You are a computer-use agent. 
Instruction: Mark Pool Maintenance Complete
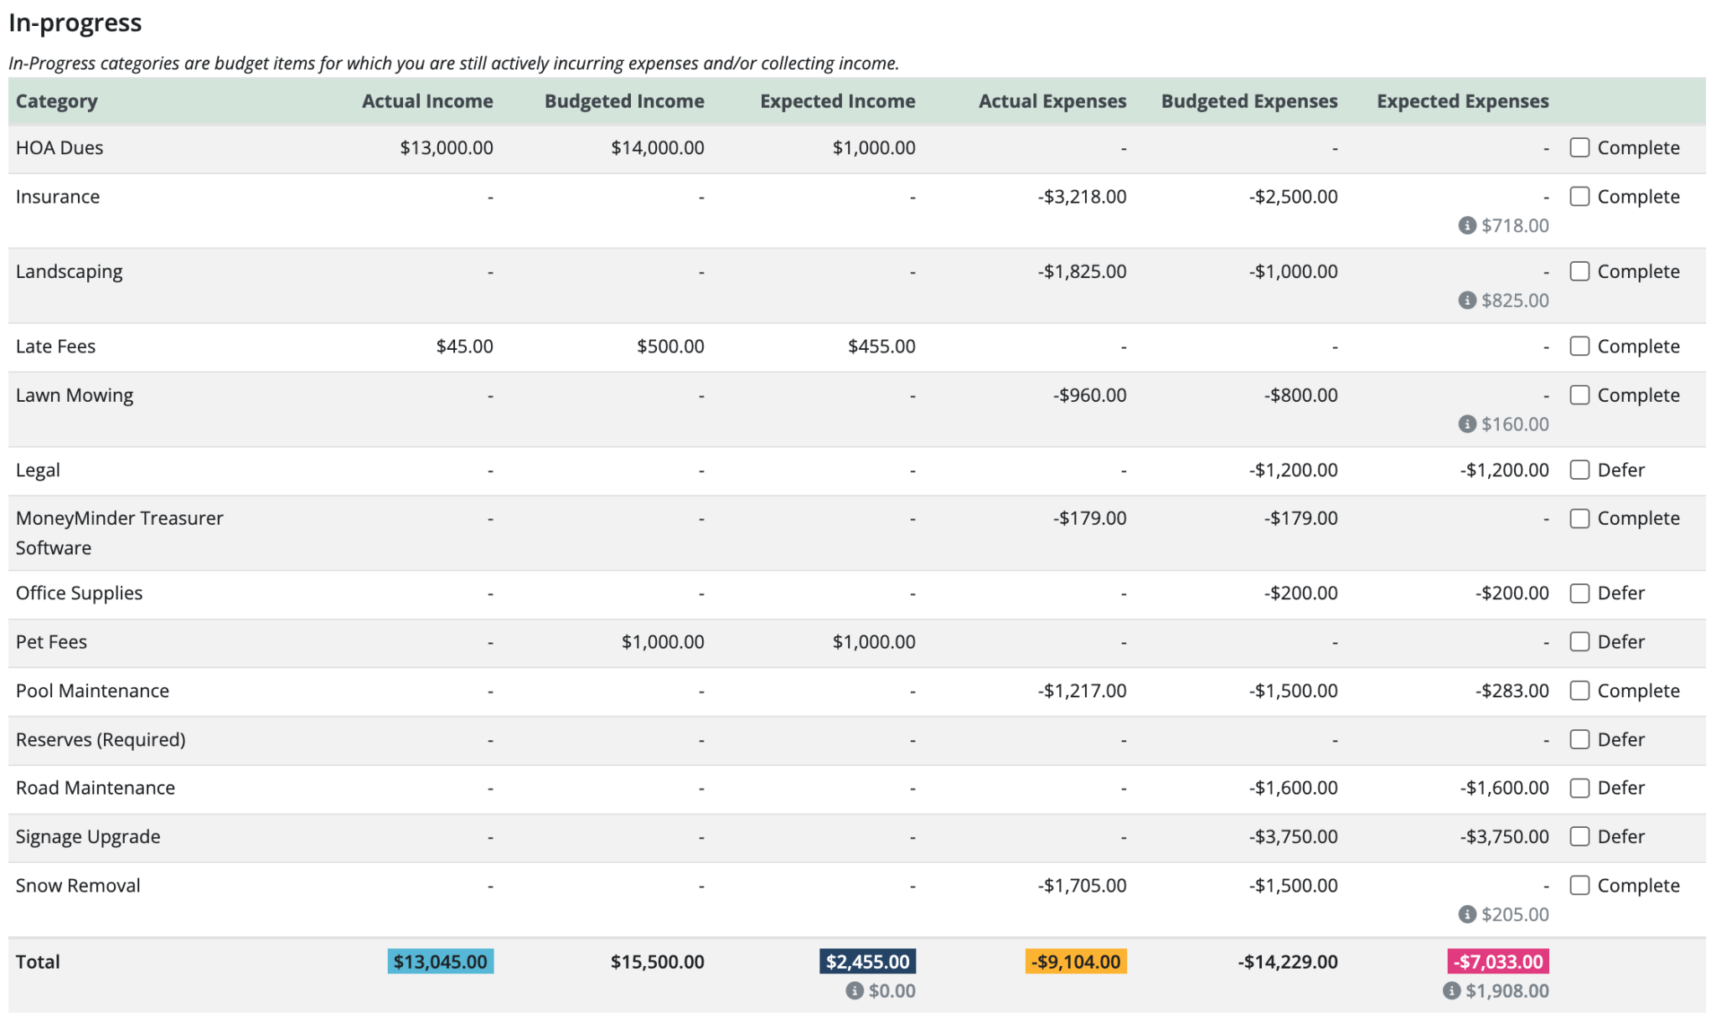pos(1580,691)
